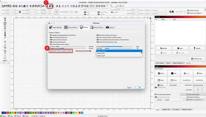Click the trash Delete icon in toolbar
The height and width of the screenshot is (117, 206).
point(27,6)
